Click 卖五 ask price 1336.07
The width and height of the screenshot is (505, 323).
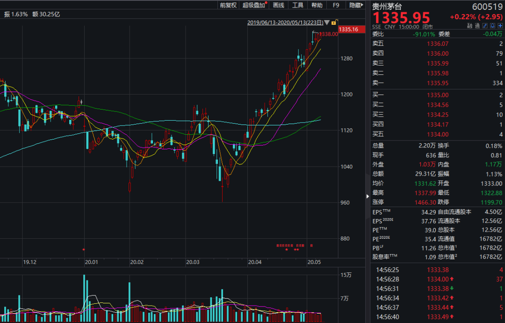pos(438,44)
